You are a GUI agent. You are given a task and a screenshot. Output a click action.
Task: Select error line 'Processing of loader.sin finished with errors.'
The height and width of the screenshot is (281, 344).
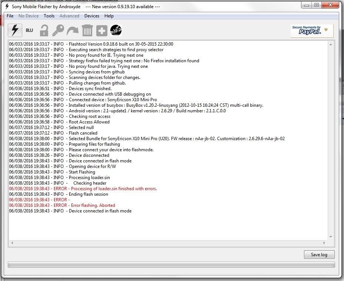(83, 188)
